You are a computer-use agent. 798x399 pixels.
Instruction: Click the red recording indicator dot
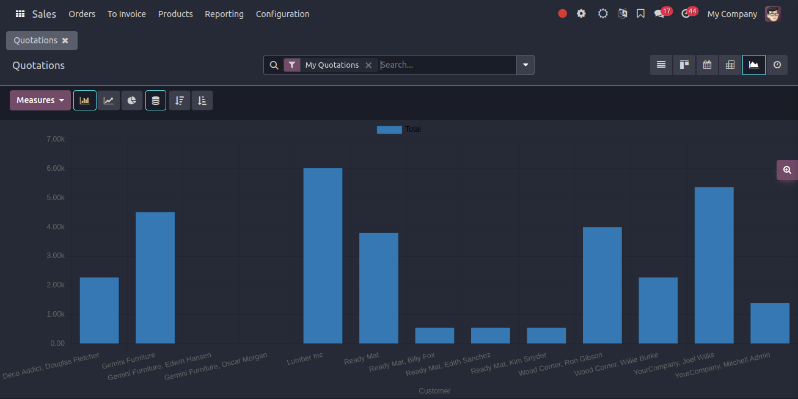tap(563, 13)
